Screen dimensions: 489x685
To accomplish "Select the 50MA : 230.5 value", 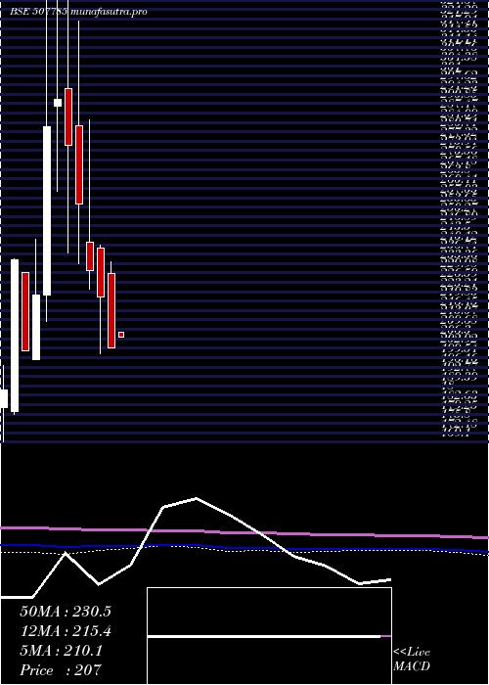I will 66,612.
